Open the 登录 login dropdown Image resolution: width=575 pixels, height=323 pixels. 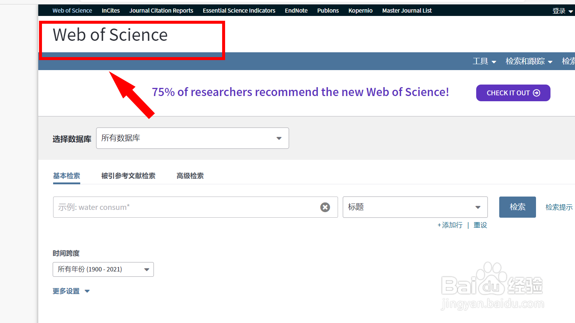pos(562,11)
